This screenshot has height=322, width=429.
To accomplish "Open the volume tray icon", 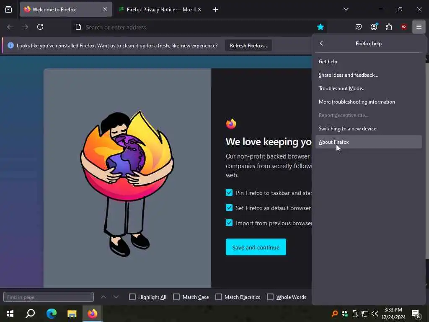I will pos(375,314).
